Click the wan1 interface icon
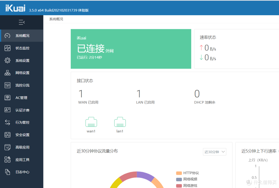Image resolution: width=279 pixels, height=188 pixels. [x=91, y=122]
